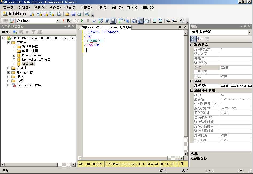Image resolution: width=253 pixels, height=174 pixels.
Task: Click Connect Object Explorer icon
Action: [15, 32]
